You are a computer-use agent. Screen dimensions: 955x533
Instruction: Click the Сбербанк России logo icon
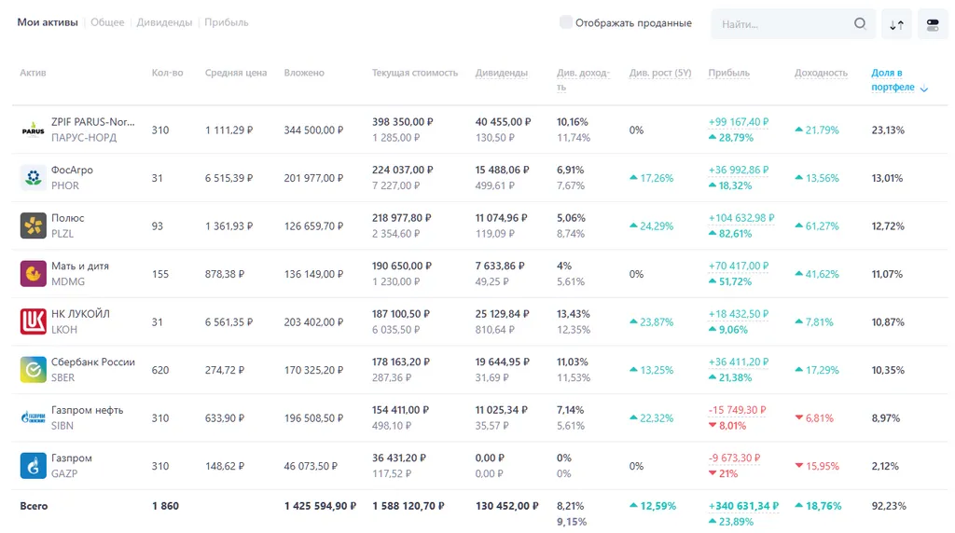pos(33,370)
